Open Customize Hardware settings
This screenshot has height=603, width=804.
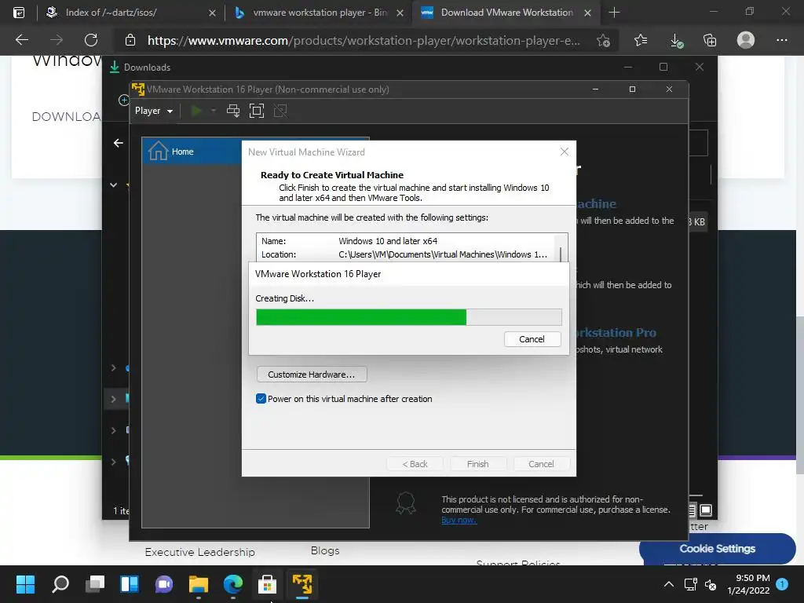[311, 375]
